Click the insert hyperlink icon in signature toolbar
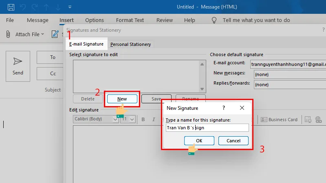 (x=318, y=120)
